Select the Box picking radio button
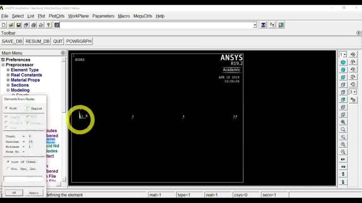 [x=28, y=117]
